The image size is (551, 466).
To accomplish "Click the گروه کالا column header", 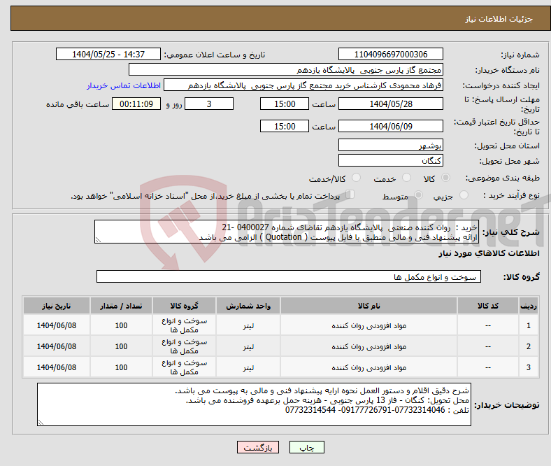I will 184,306.
